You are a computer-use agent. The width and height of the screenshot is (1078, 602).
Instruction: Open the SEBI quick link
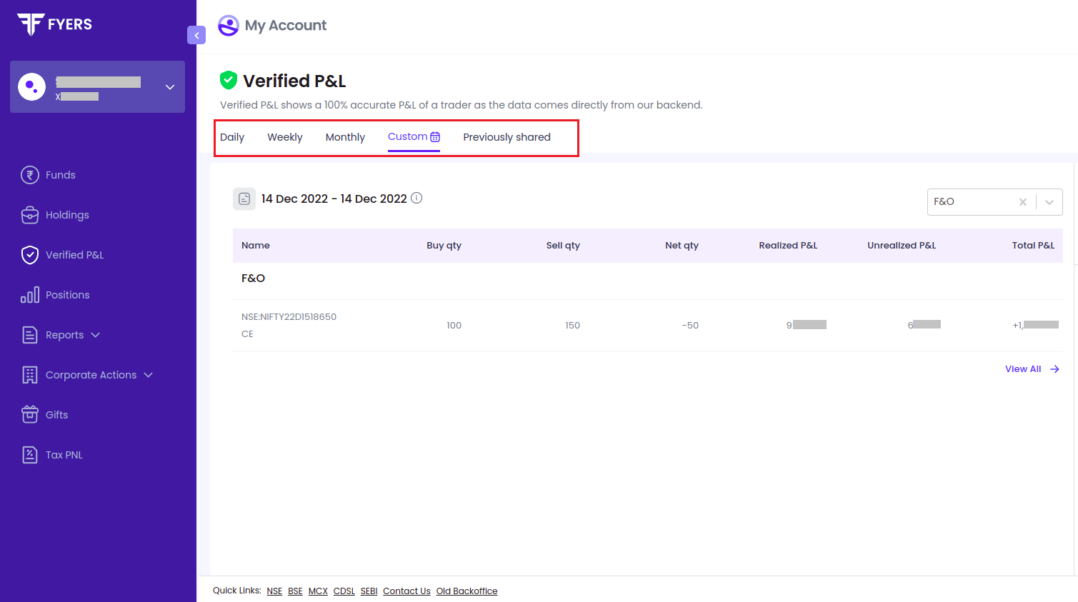tap(369, 591)
